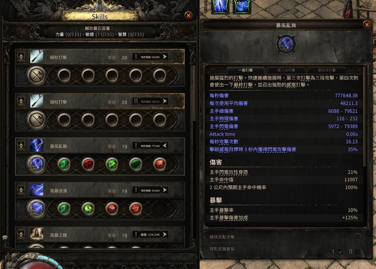Collapse details arrow beside 暴風亂舞 DPS 777,648
Viewport: 376px width, 269px height.
pos(165,146)
